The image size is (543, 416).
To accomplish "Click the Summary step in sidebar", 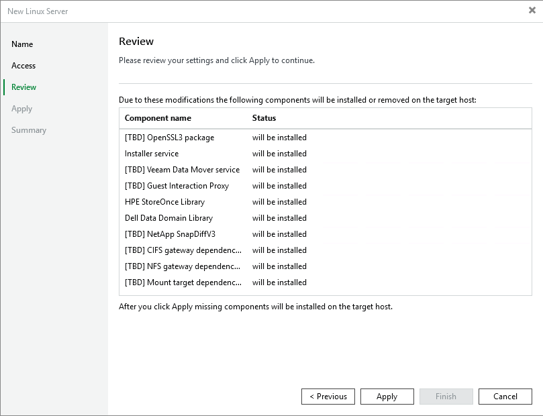I will 29,130.
